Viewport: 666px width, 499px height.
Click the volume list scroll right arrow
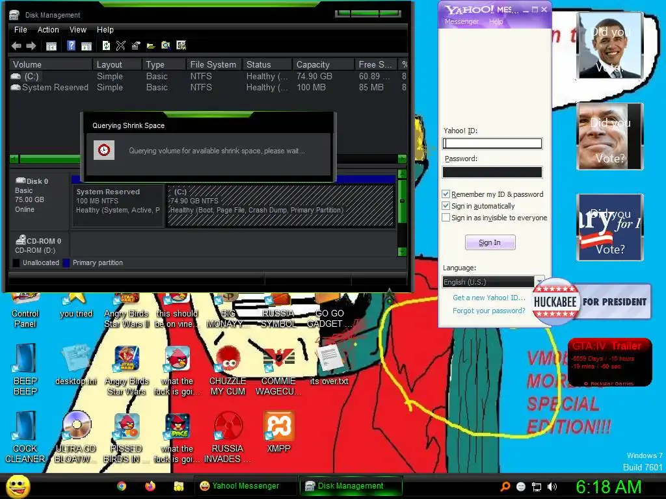(402, 159)
